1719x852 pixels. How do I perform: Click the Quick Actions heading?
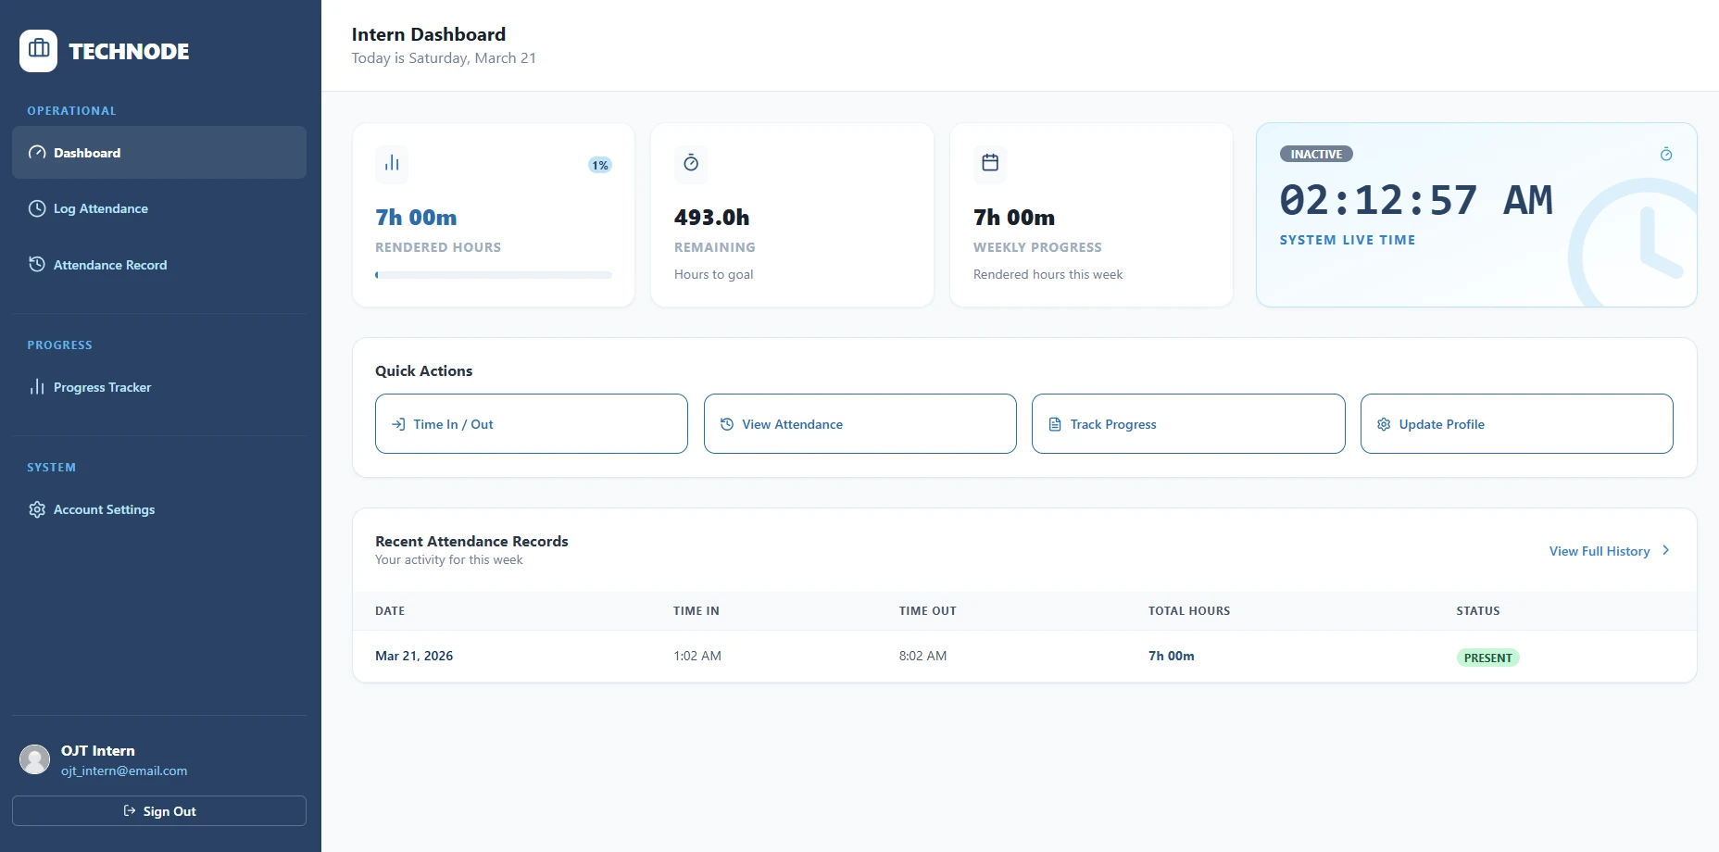(424, 370)
